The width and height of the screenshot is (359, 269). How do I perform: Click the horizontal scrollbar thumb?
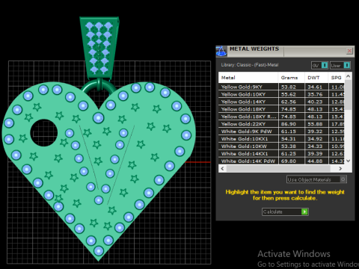coord(278,169)
